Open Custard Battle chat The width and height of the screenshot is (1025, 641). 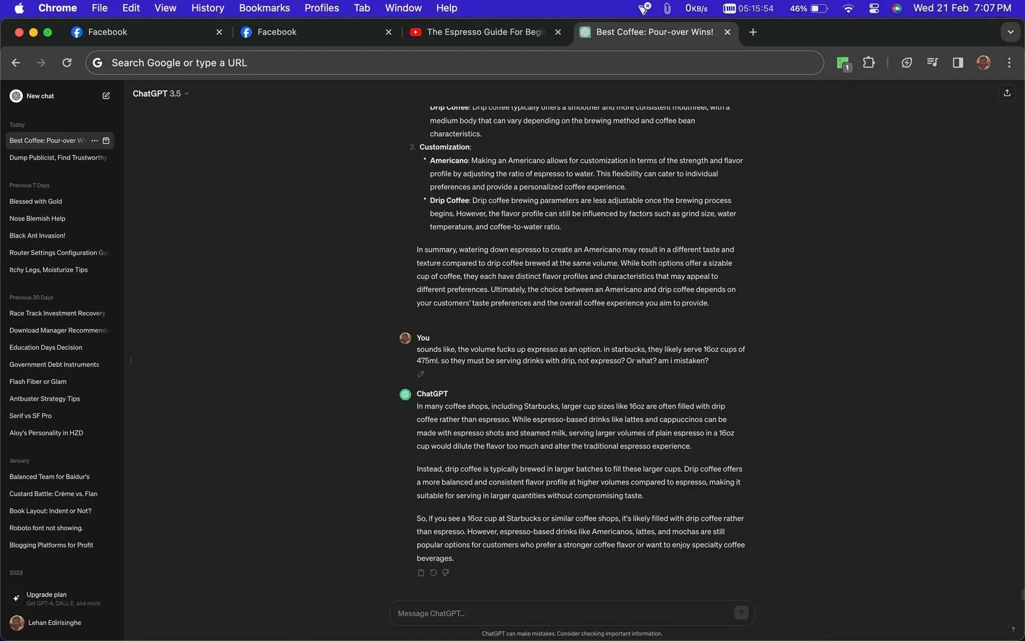[x=53, y=494]
